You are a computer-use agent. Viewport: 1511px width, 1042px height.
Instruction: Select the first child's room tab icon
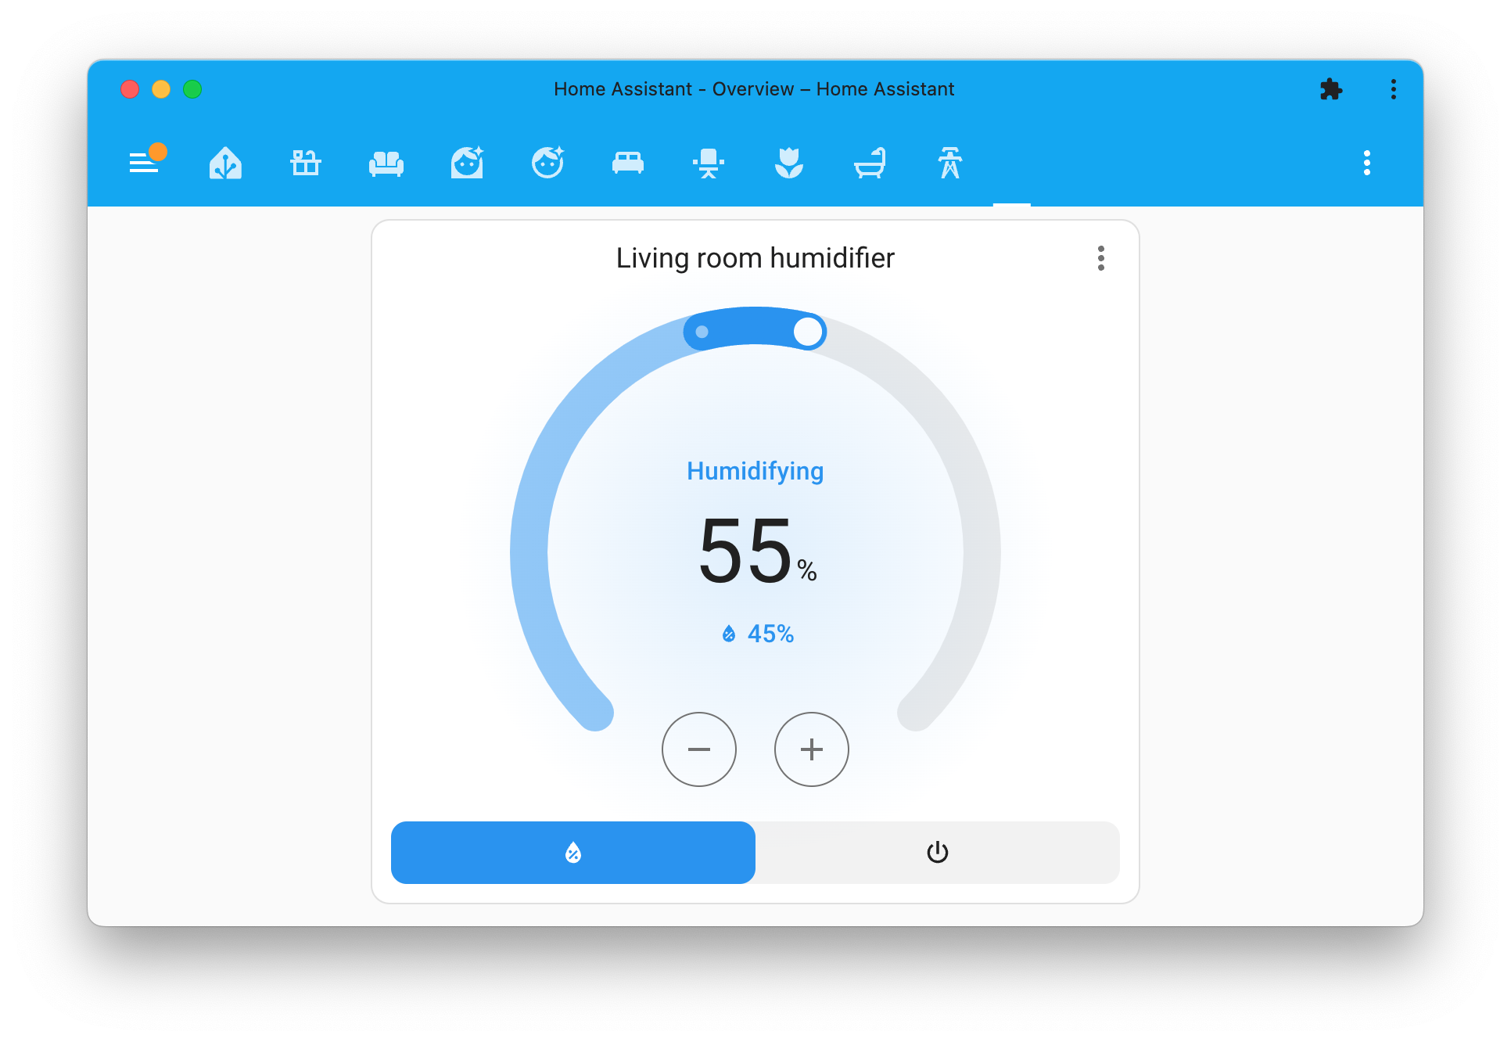pyautogui.click(x=467, y=163)
